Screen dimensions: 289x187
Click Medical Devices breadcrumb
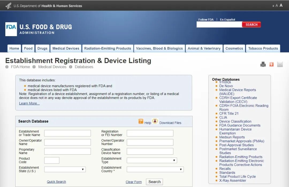point(52,67)
